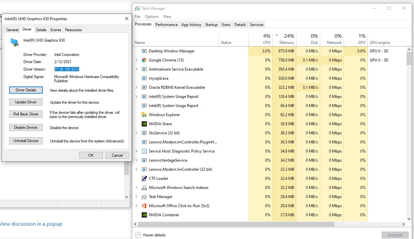Open the File menu in Task Manager
The image size is (414, 239).
click(137, 17)
